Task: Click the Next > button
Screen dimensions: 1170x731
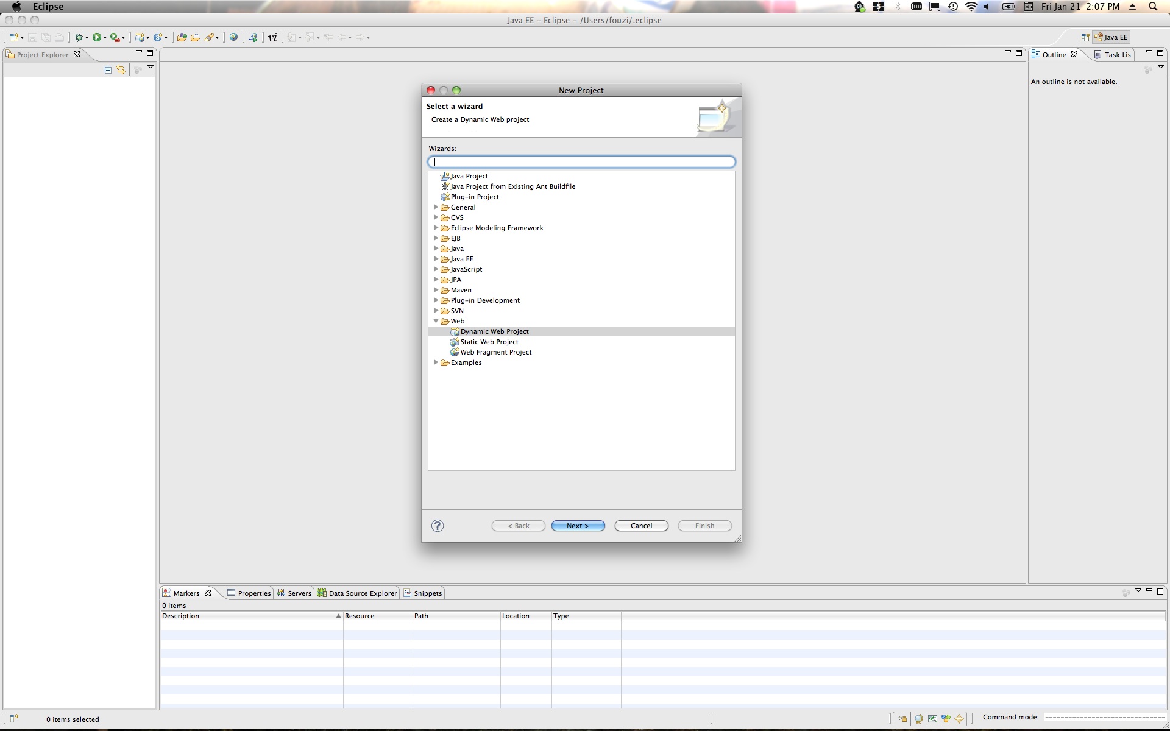Action: [x=578, y=526]
